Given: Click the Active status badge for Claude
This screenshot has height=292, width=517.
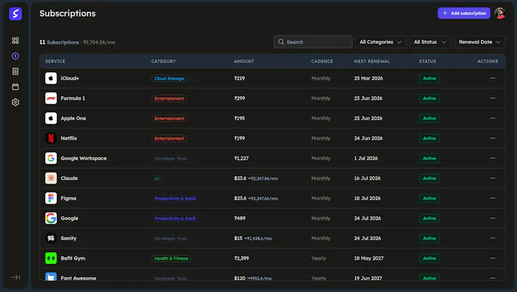Looking at the screenshot, I should (429, 178).
